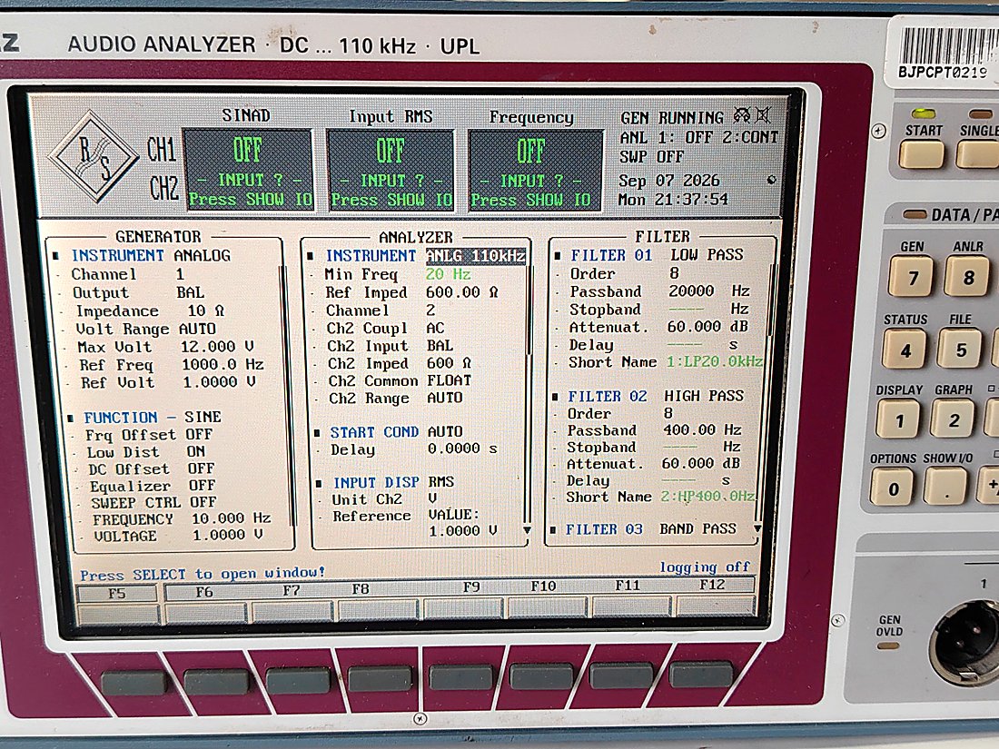The image size is (999, 749).
Task: Click the OPTIONS key labeled 0
Action: coord(891,488)
